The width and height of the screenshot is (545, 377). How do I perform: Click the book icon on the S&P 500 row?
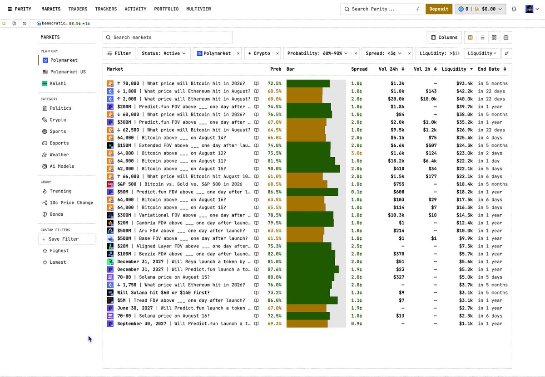coord(256,184)
